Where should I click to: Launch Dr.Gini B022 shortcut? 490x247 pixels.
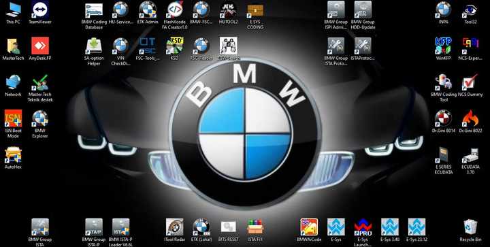click(470, 121)
